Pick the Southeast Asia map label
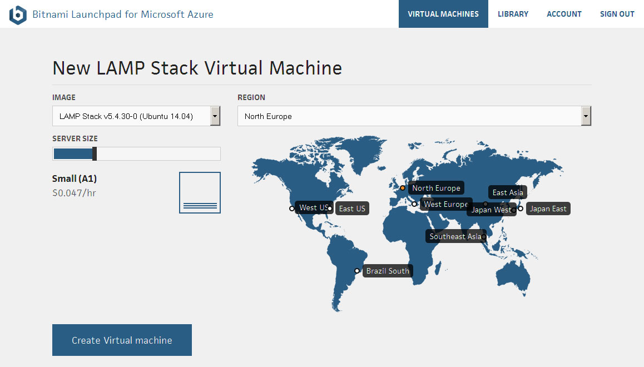The image size is (644, 367). (x=455, y=236)
